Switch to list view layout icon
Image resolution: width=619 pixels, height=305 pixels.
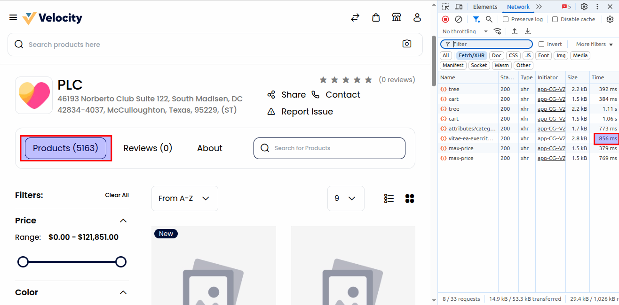pos(389,198)
